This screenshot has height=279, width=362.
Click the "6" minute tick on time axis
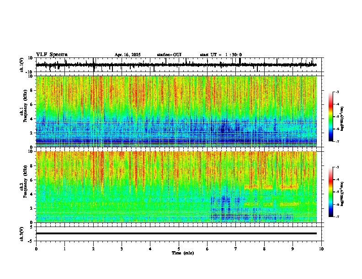point(208,249)
